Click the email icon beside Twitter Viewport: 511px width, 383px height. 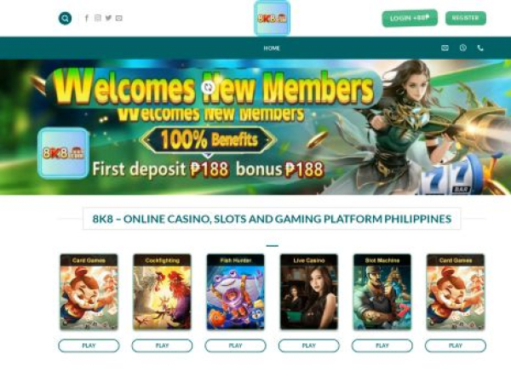click(119, 18)
